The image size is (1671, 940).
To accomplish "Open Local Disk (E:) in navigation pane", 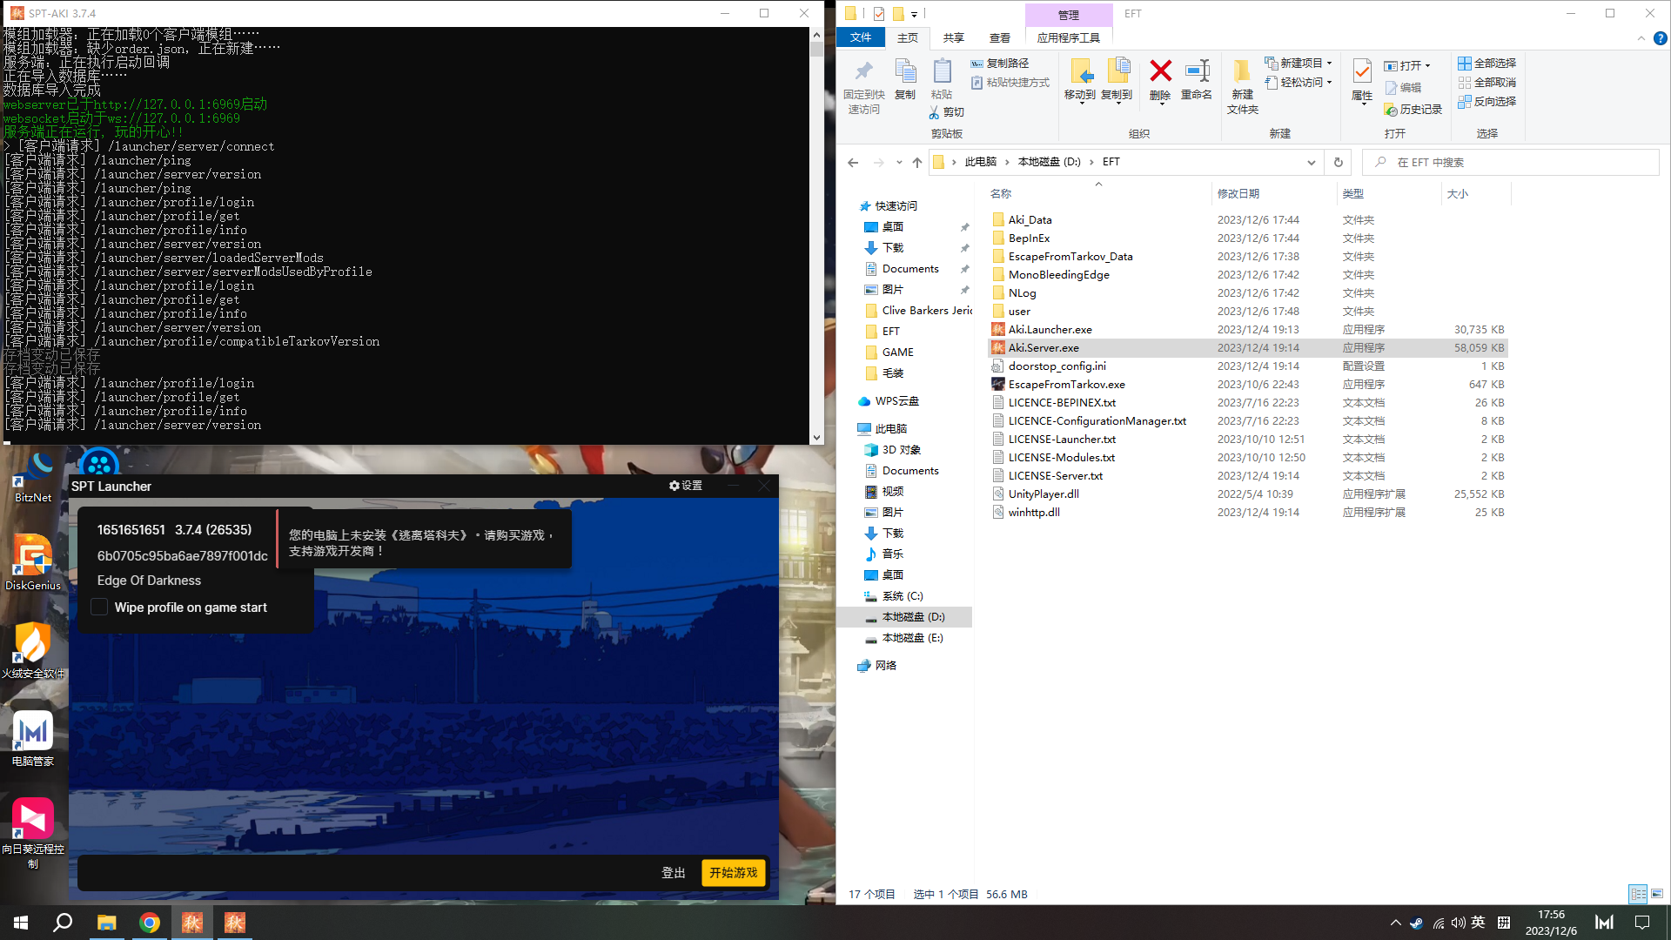I will [x=912, y=637].
